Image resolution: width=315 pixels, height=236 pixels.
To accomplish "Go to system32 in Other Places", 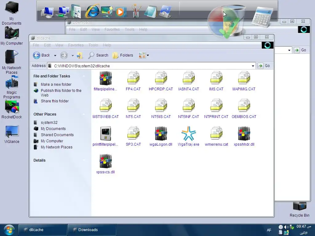I will click(x=49, y=122).
